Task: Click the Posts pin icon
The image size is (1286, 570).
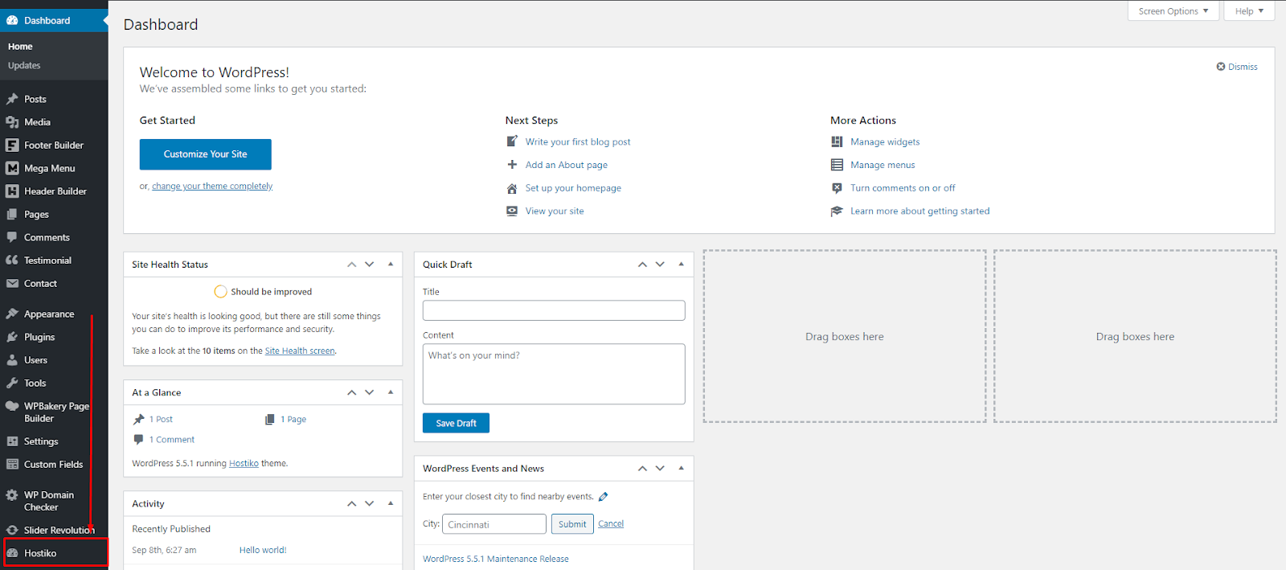Action: (x=12, y=99)
